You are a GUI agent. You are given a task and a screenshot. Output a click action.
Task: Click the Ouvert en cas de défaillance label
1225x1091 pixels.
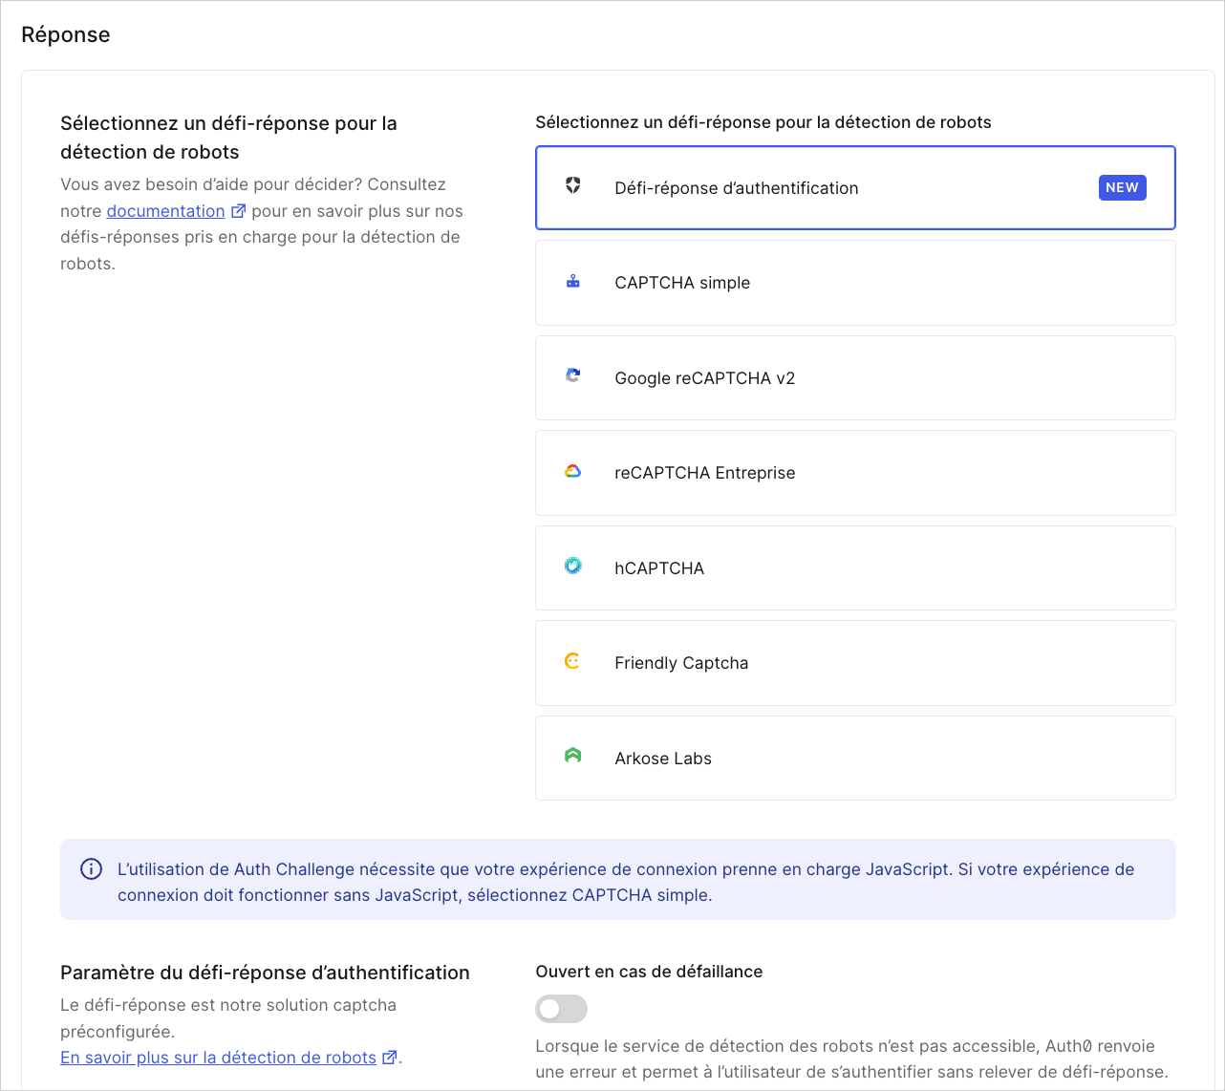coord(649,972)
